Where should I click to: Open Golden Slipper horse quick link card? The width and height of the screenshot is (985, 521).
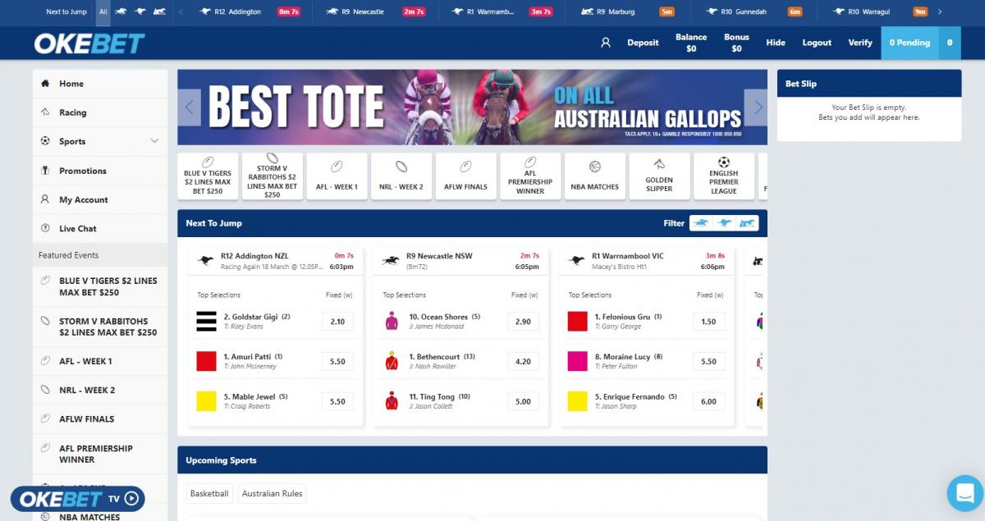[659, 176]
